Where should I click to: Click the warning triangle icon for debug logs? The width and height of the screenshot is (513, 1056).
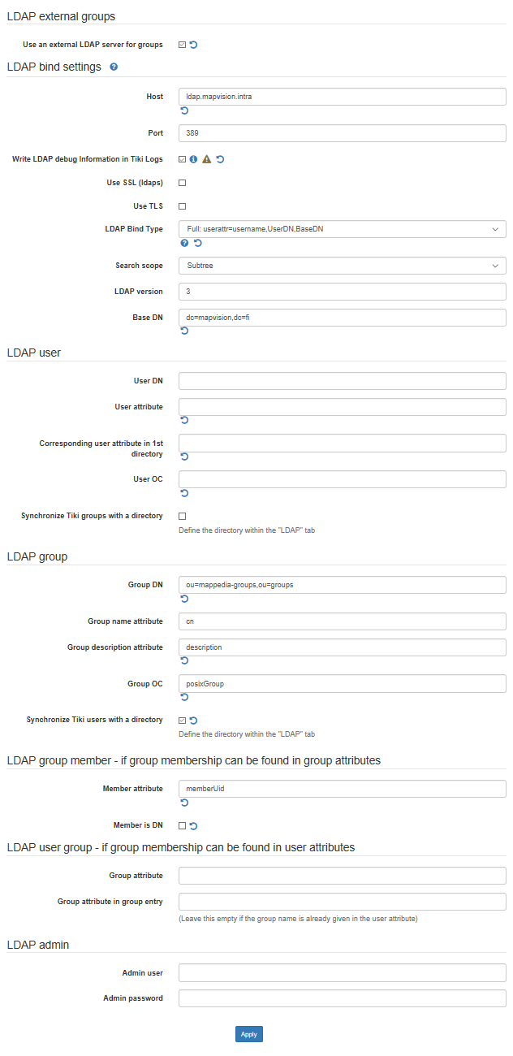(x=207, y=159)
